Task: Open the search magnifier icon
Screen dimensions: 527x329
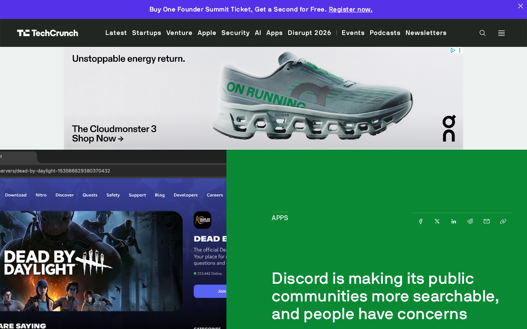Action: pyautogui.click(x=483, y=33)
